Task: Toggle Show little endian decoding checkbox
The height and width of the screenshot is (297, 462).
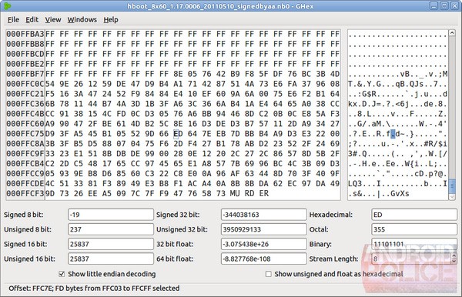Action: coord(62,274)
